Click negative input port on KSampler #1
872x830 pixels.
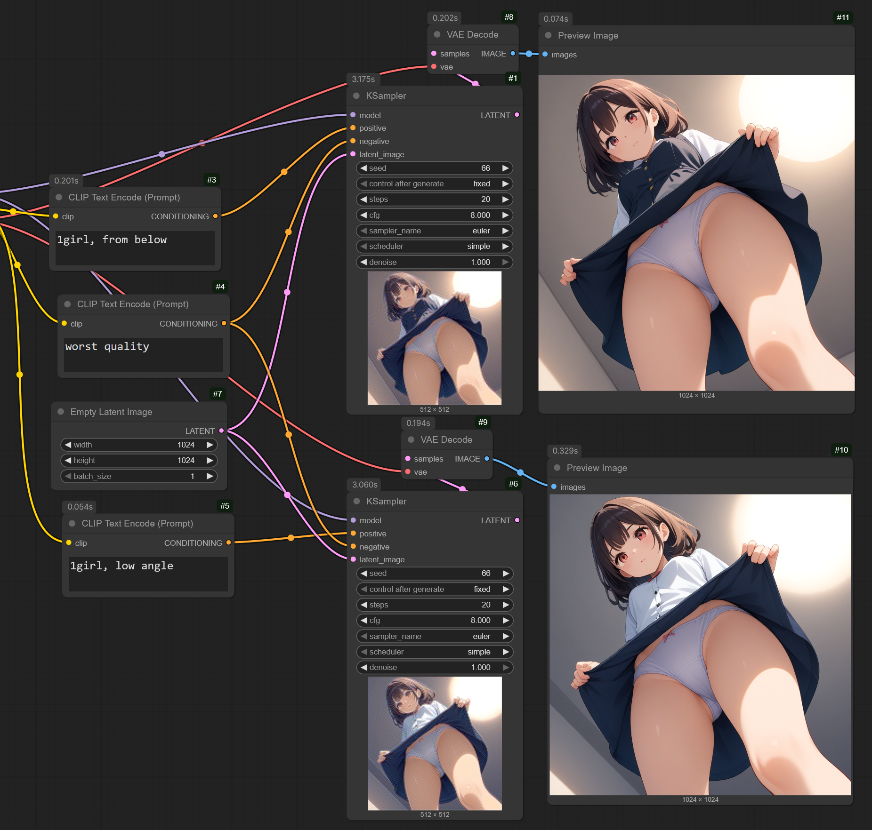coord(353,141)
